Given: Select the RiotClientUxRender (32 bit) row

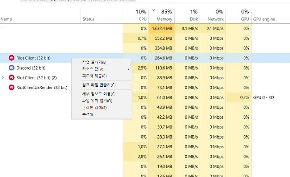Looking at the screenshot, I should pos(42,87).
